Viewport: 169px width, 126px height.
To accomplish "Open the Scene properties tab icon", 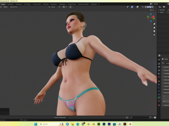I will (159, 73).
